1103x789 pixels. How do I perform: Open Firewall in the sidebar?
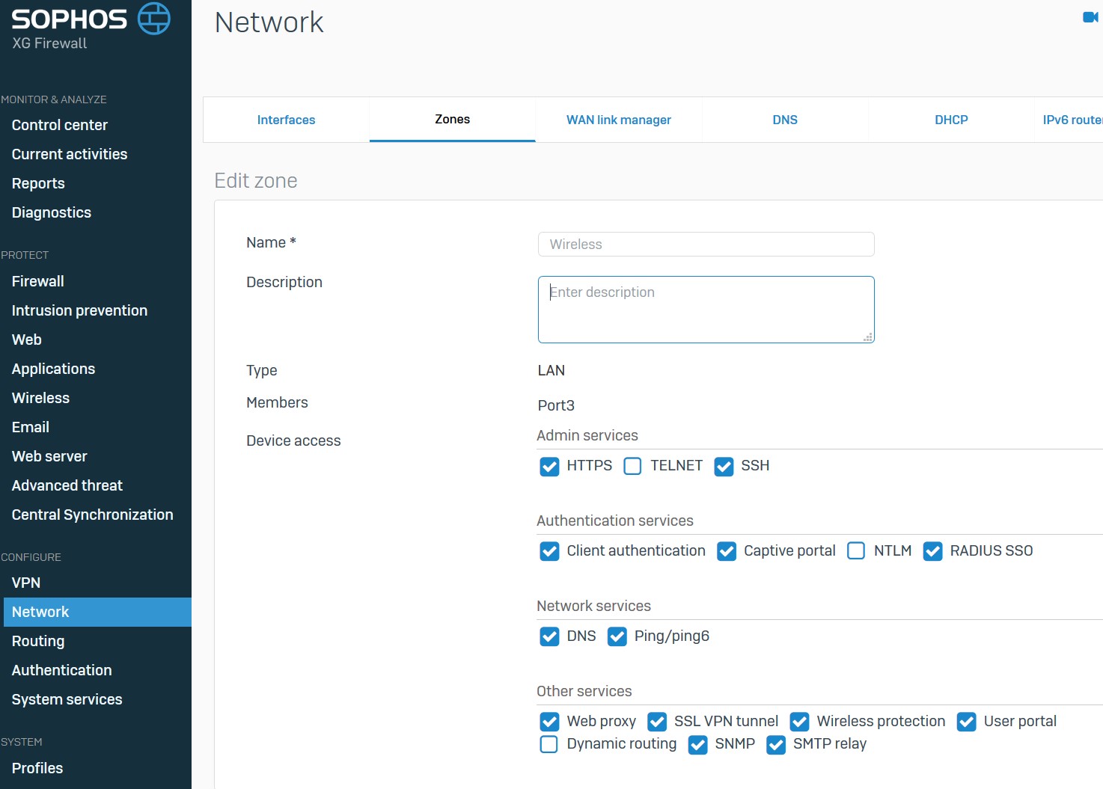(38, 281)
